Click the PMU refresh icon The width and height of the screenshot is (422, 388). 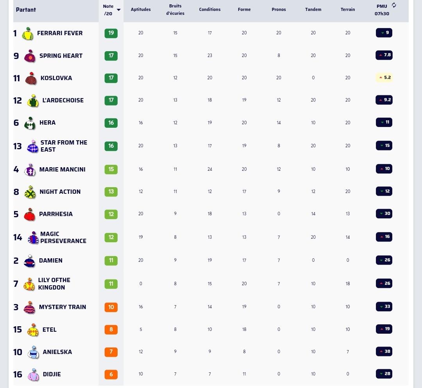[x=394, y=5]
